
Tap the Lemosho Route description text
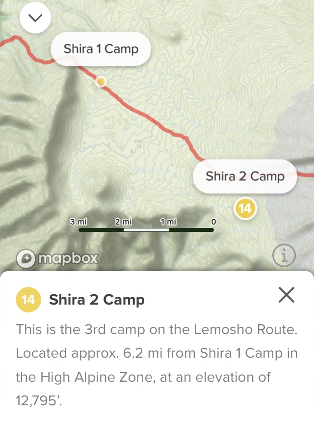[157, 365]
